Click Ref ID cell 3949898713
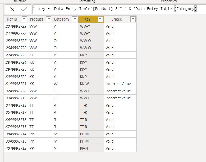This screenshot has width=206, height=162. click(x=16, y=141)
